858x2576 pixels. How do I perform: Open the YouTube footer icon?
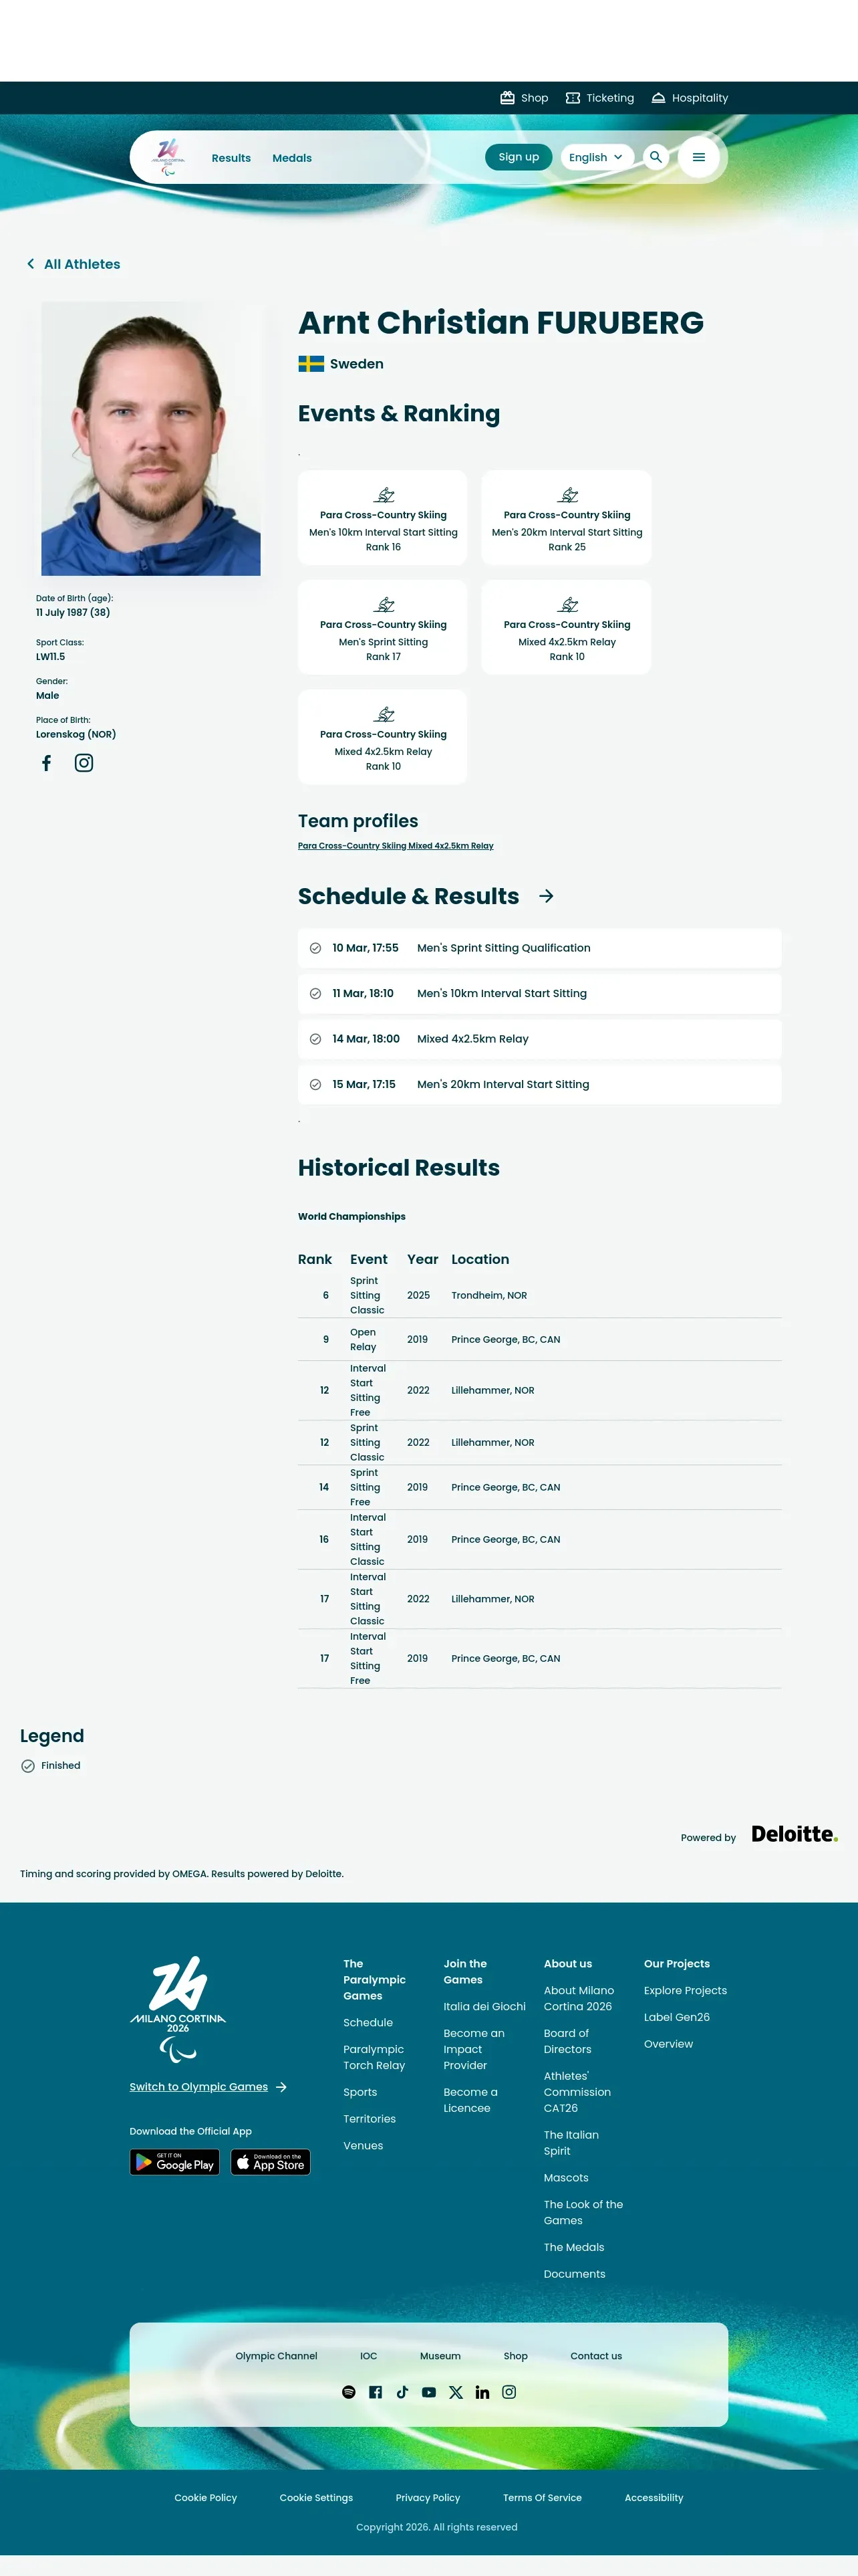tap(428, 2392)
